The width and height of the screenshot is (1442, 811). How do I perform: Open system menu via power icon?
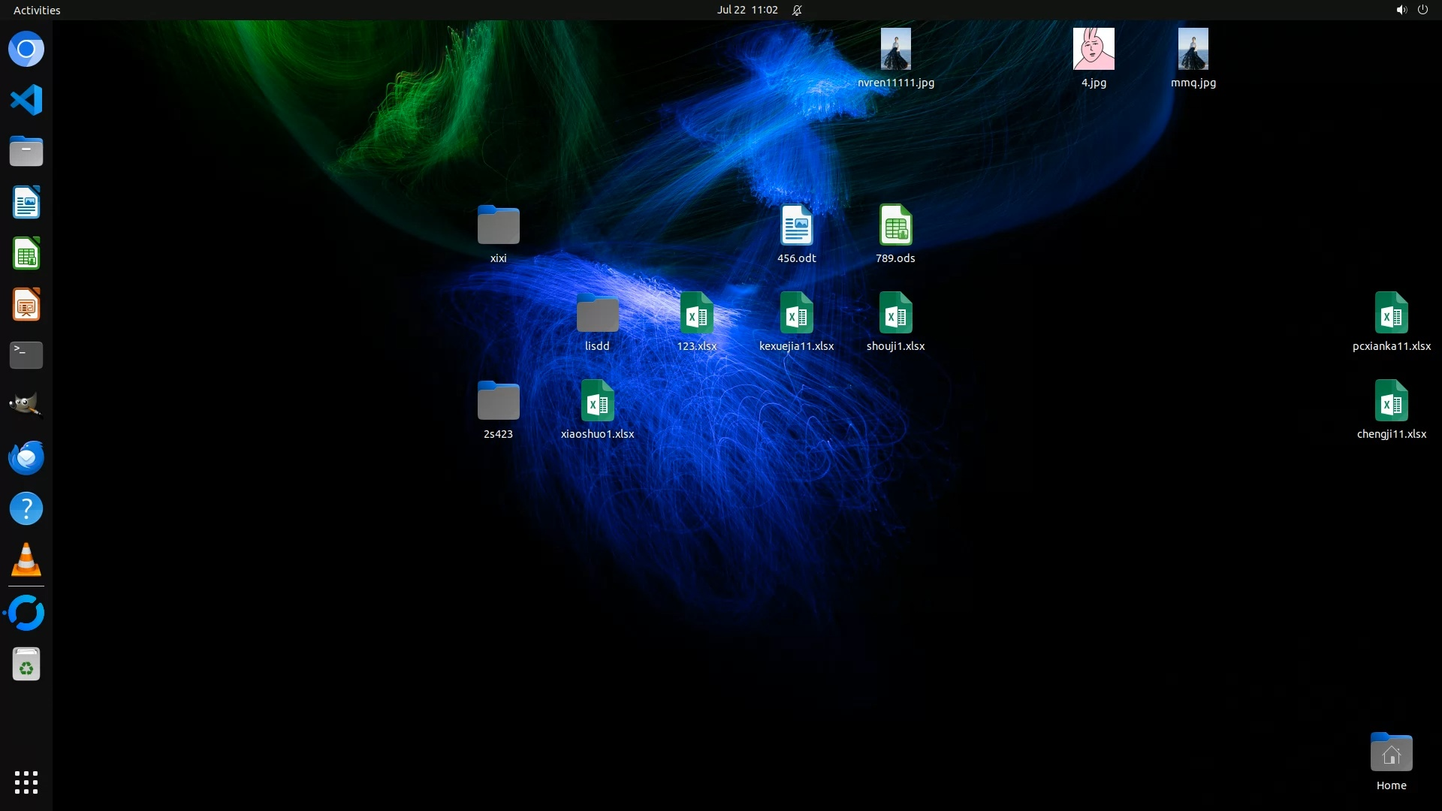pyautogui.click(x=1422, y=10)
